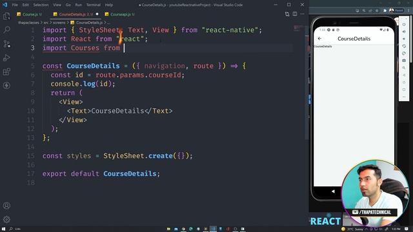Open the Explorer view in activity bar

pos(6,16)
